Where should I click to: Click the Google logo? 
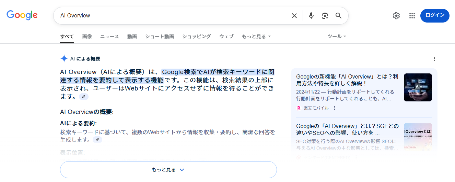pyautogui.click(x=22, y=15)
